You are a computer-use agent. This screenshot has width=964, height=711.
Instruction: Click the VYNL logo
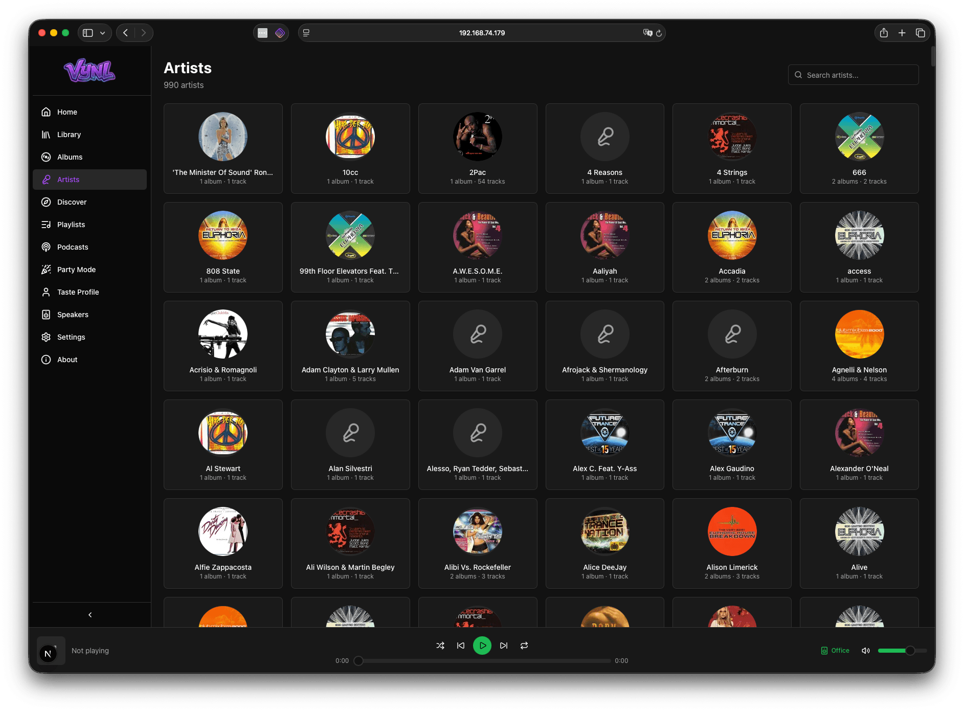tap(89, 71)
